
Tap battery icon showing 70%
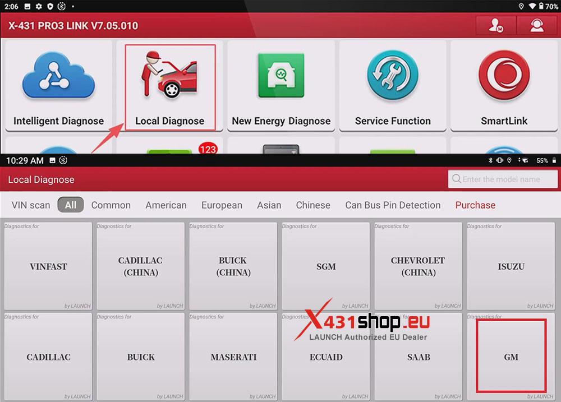[x=541, y=6]
